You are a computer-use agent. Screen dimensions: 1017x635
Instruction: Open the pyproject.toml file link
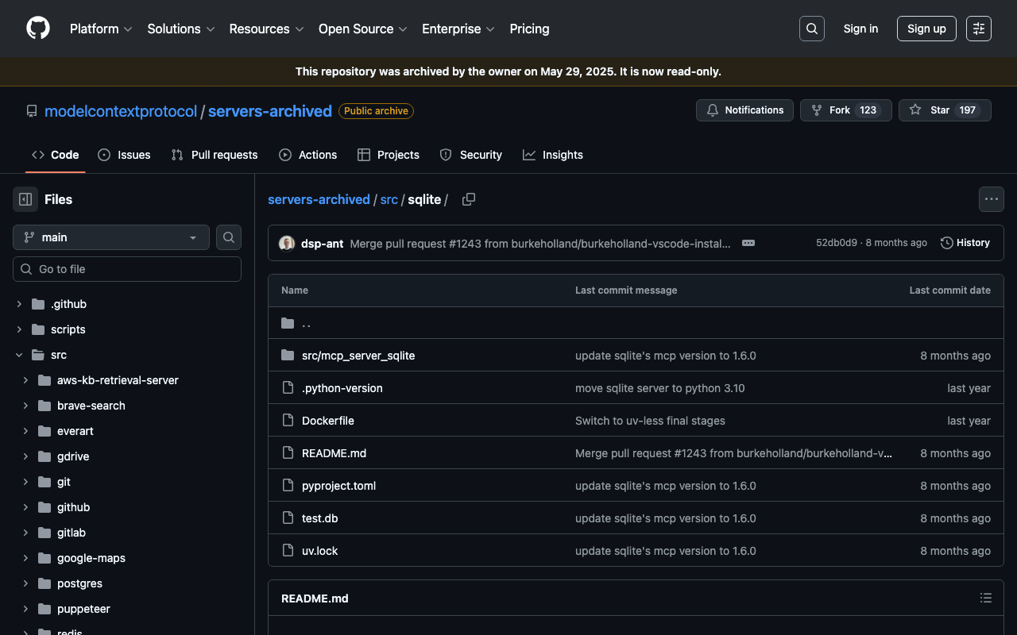click(x=338, y=486)
